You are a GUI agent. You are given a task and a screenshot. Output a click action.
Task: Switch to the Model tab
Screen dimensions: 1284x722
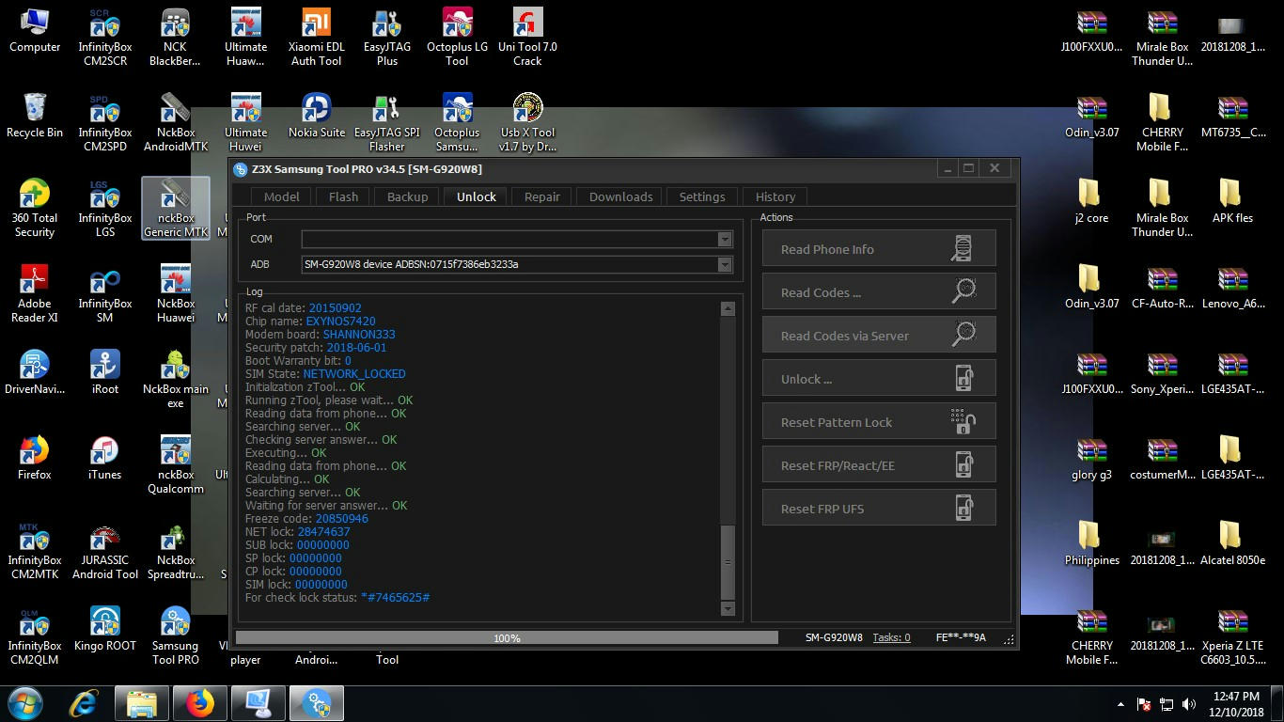click(281, 196)
